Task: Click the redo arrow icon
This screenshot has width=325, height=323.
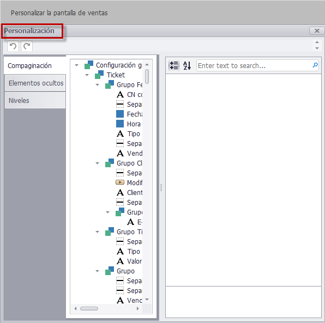Action: coord(27,46)
